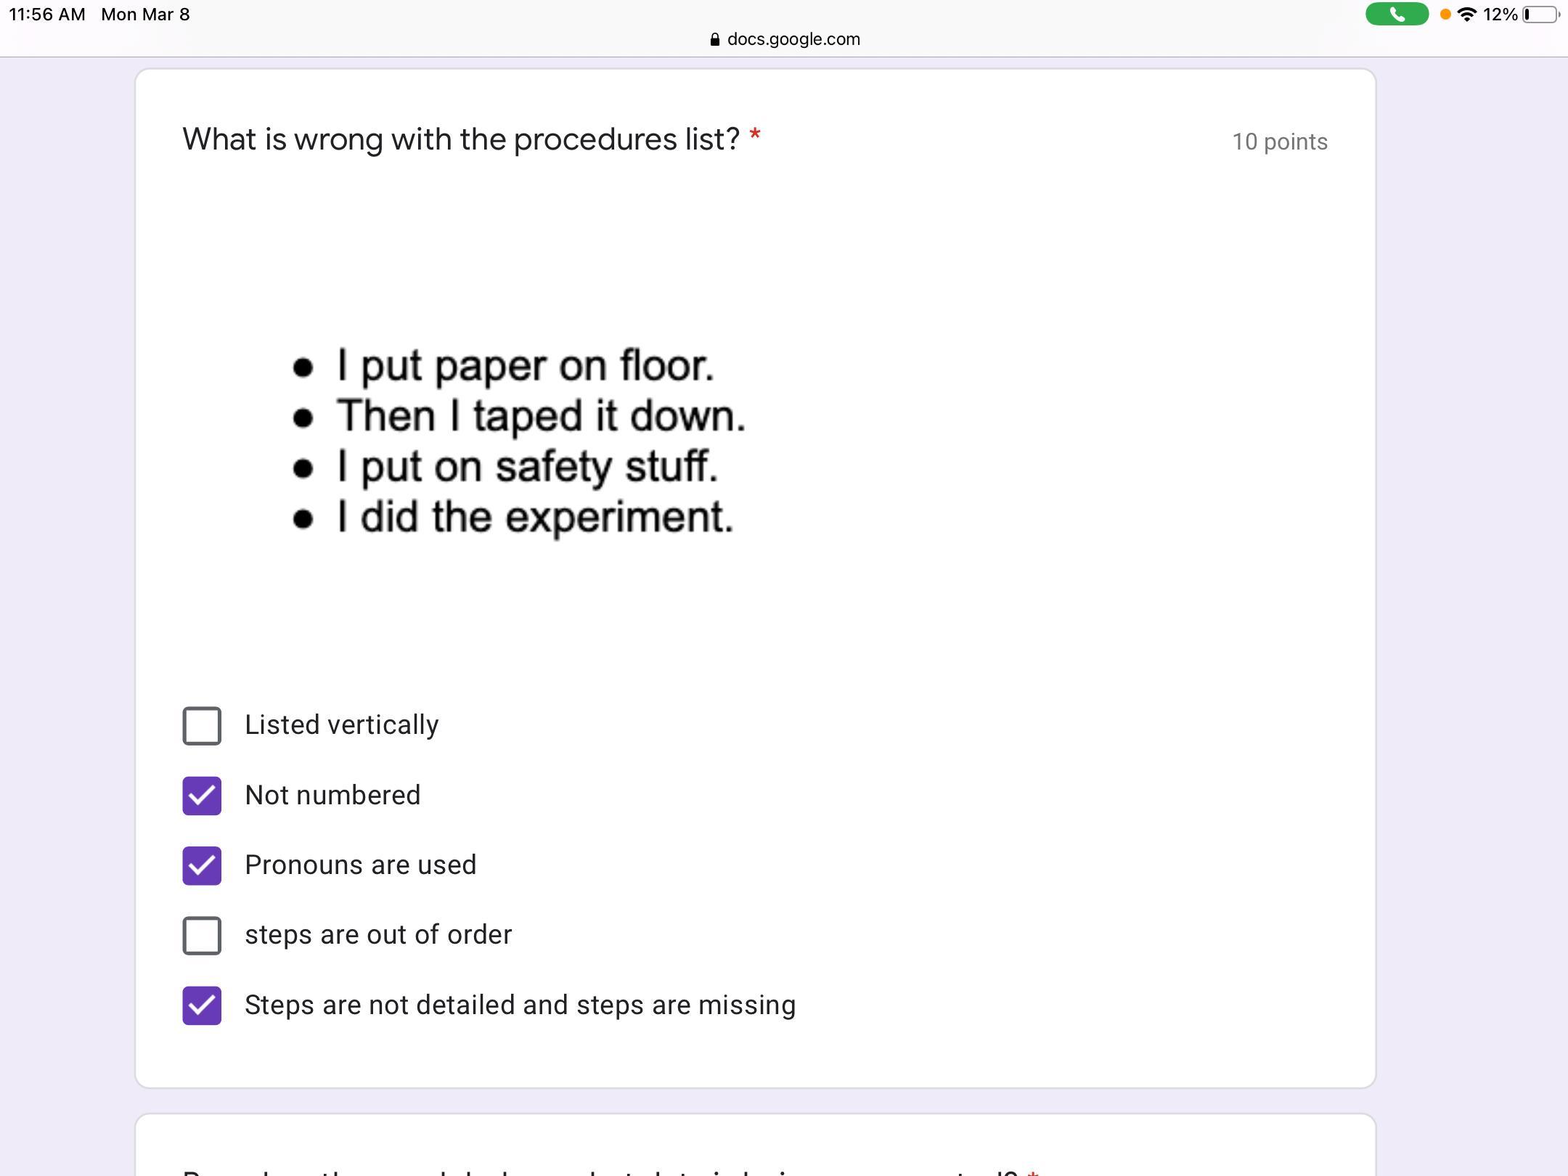The image size is (1568, 1176).
Task: Tap the orange microphone indicator dot
Action: coord(1445,15)
